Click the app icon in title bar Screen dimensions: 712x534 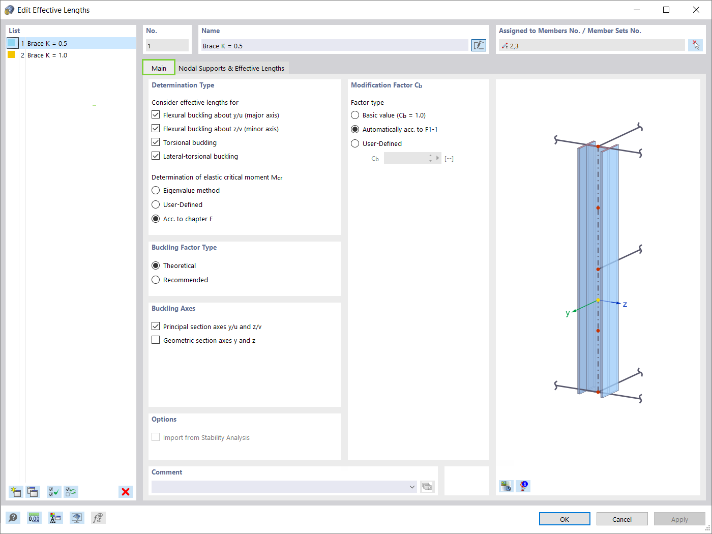coord(9,10)
